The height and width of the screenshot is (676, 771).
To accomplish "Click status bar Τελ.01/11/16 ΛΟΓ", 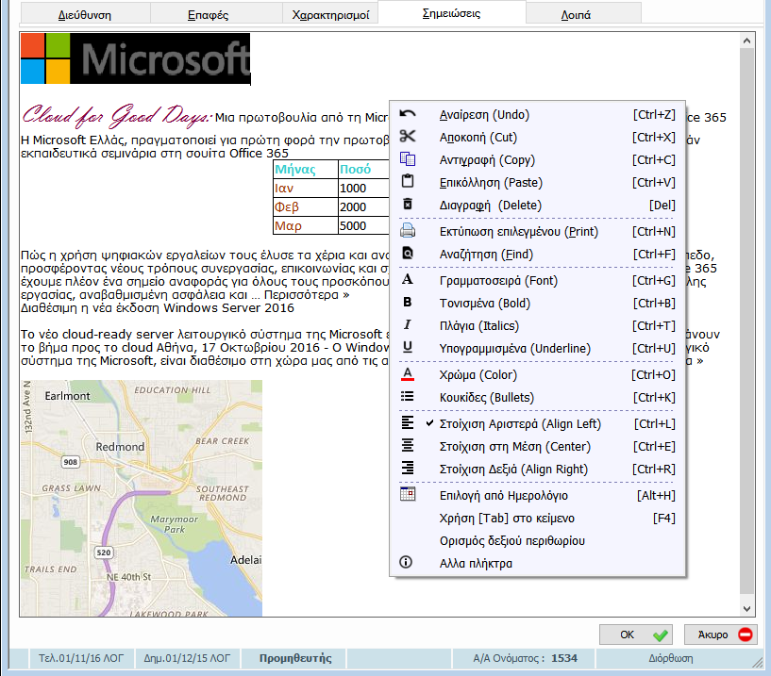I will pos(81,658).
